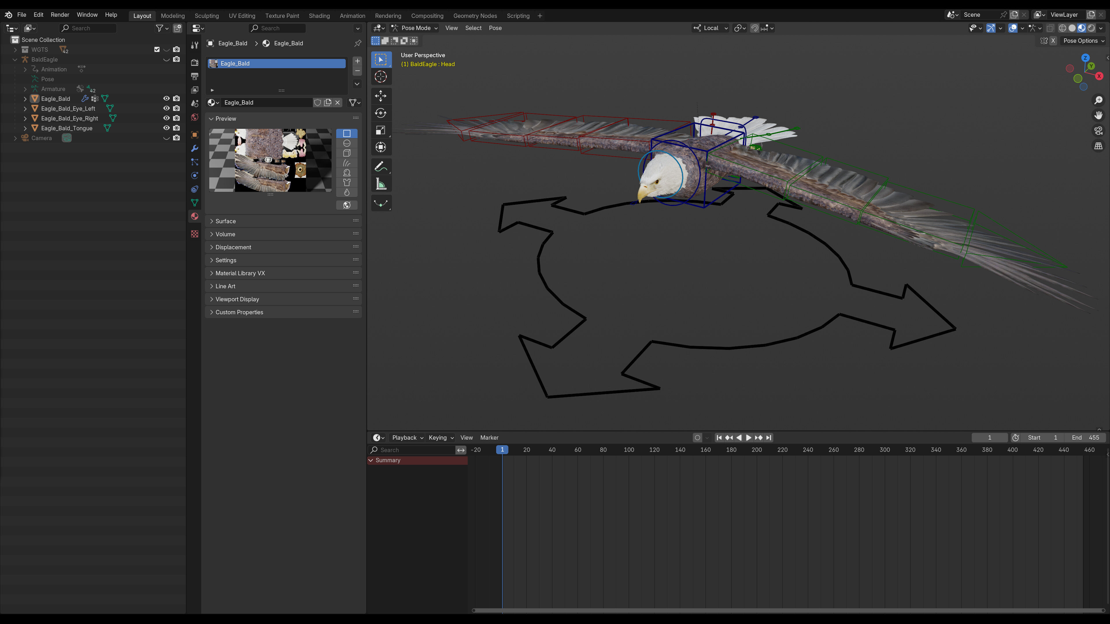This screenshot has width=1110, height=624.
Task: Expand the Surface material panel
Action: 225,221
